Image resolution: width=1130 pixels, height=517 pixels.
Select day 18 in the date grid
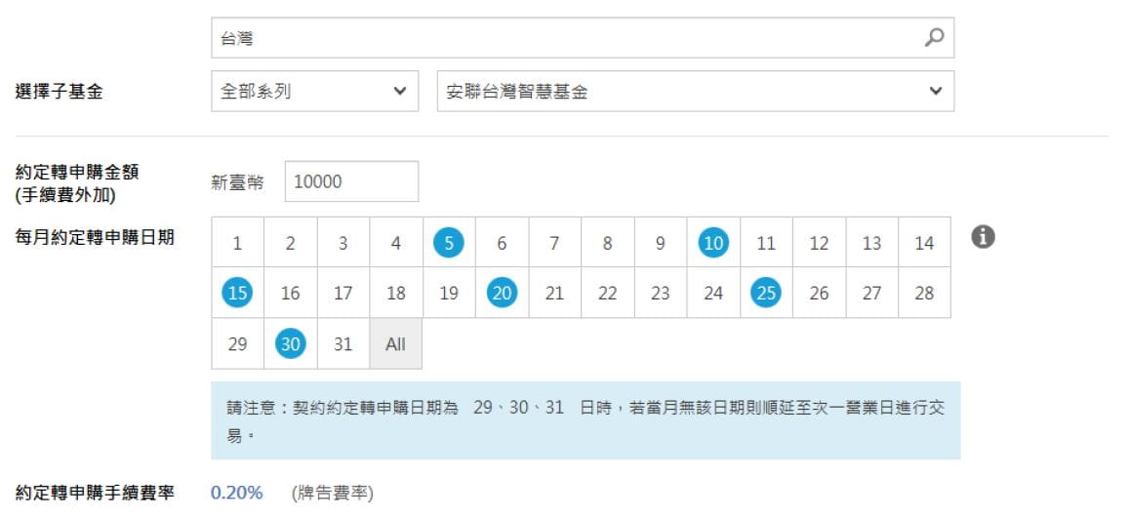pos(395,293)
